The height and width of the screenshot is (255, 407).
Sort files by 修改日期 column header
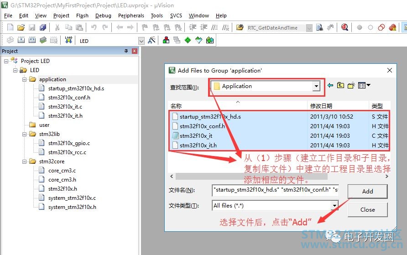tap(338, 105)
